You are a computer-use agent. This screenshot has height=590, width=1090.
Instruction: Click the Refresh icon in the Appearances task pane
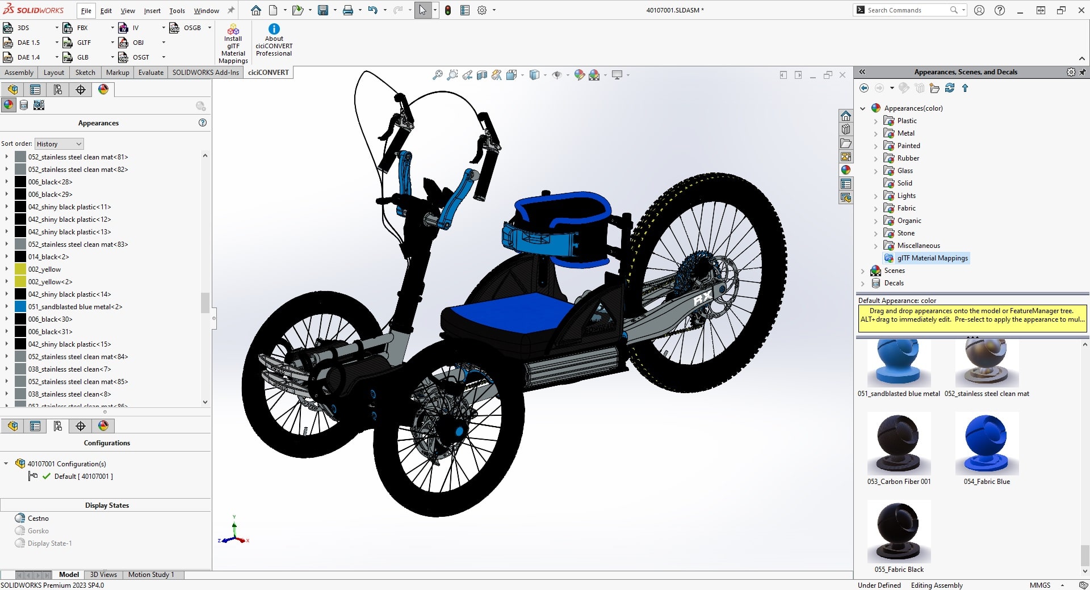point(950,88)
